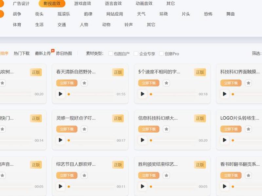Favorite the 综艺节目人群欢呼 item
This screenshot has width=262, height=196.
(84, 175)
